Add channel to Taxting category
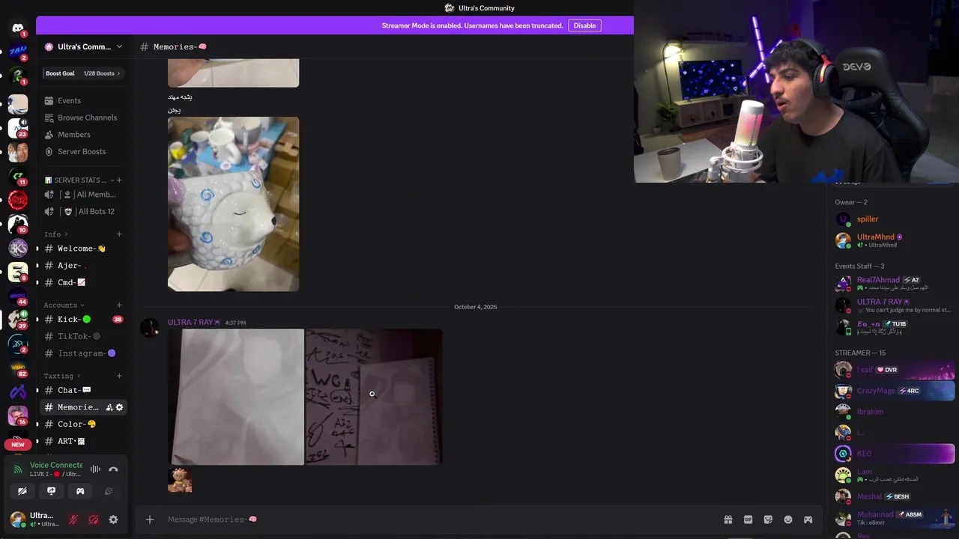 pos(119,376)
